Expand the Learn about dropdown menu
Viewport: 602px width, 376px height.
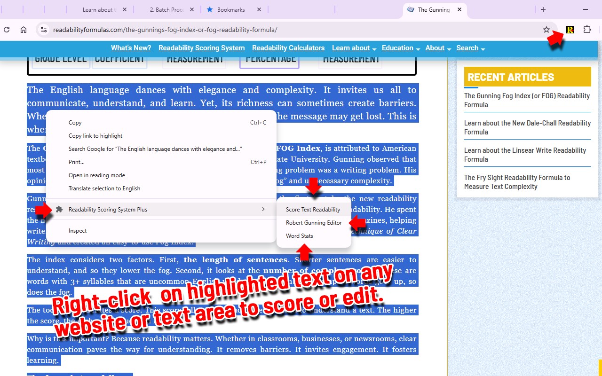(354, 48)
